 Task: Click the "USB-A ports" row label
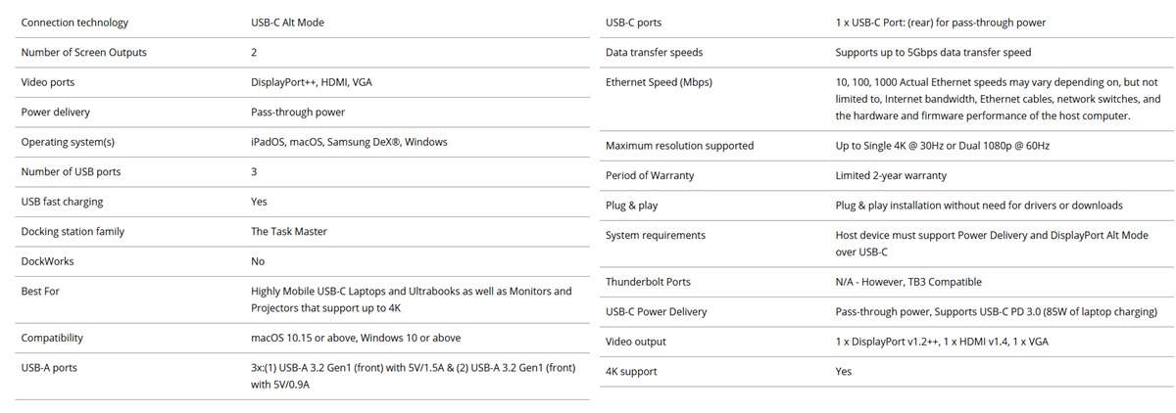(49, 368)
